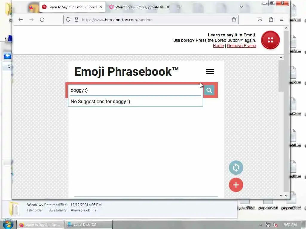Open the Pocket save icon

[x=260, y=19]
